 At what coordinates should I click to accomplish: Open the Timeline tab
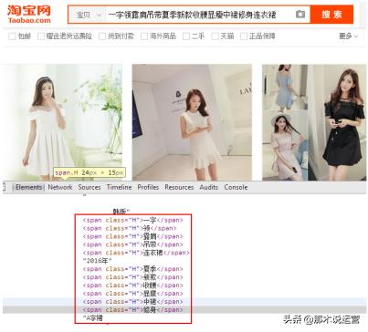pyautogui.click(x=119, y=187)
